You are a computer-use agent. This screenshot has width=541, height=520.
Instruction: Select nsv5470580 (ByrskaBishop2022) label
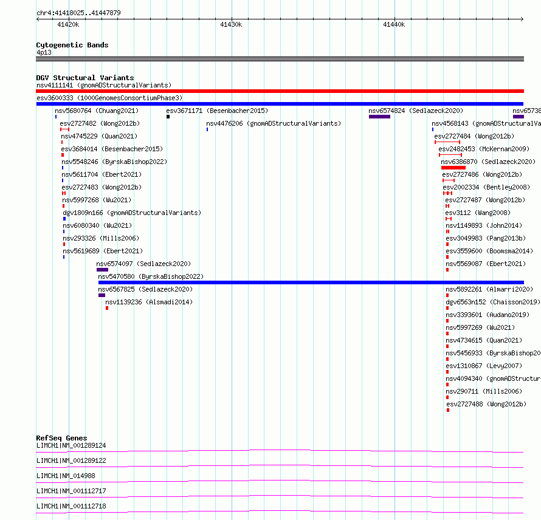point(151,276)
